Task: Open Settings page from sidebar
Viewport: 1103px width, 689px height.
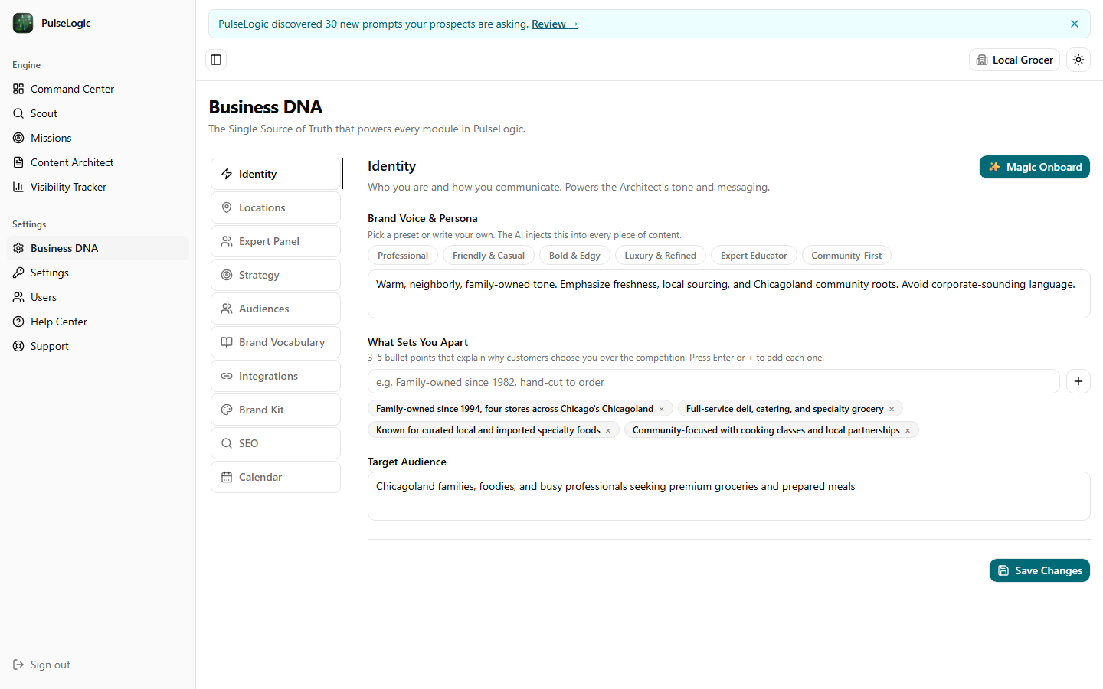Action: 97,273
